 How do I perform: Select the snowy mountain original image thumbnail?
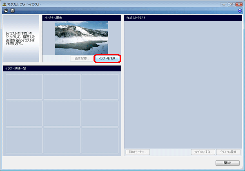[82, 38]
